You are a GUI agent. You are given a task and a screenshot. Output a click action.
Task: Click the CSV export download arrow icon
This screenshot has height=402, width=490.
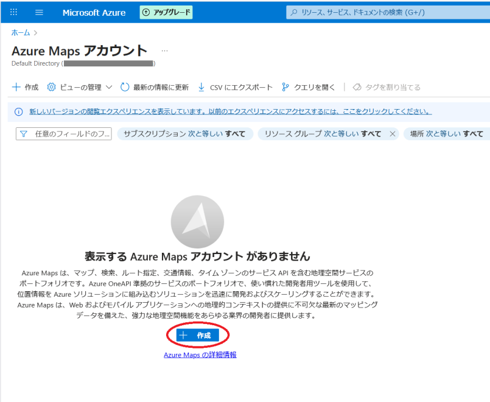click(201, 87)
